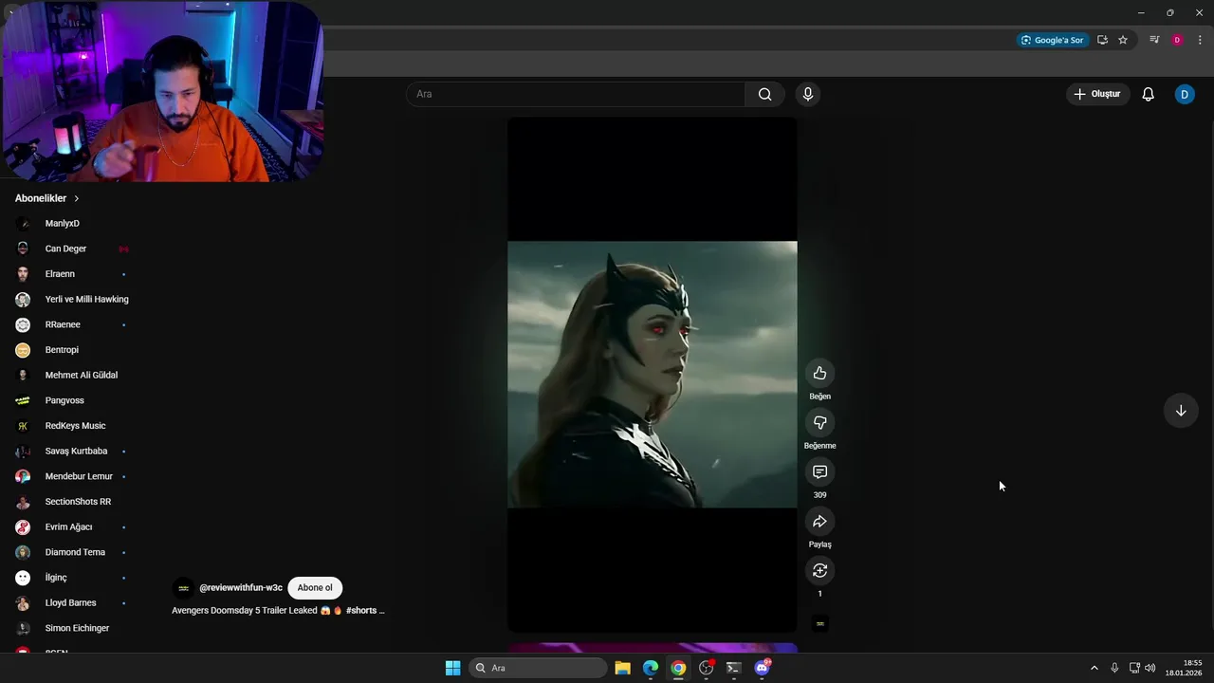The width and height of the screenshot is (1214, 683).
Task: Expand the Abonelikler section chevron
Action: coord(77,198)
